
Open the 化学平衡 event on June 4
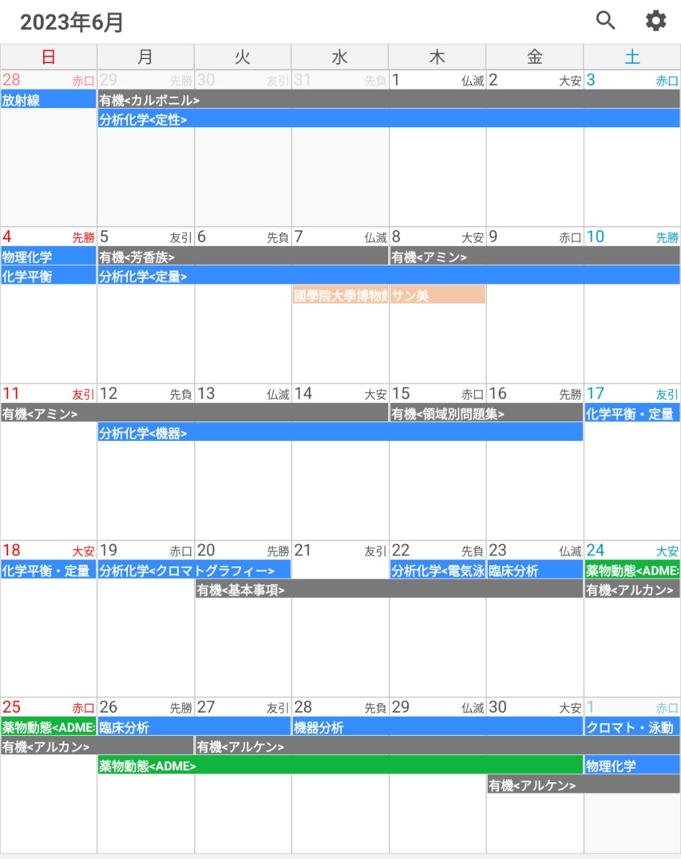48,276
